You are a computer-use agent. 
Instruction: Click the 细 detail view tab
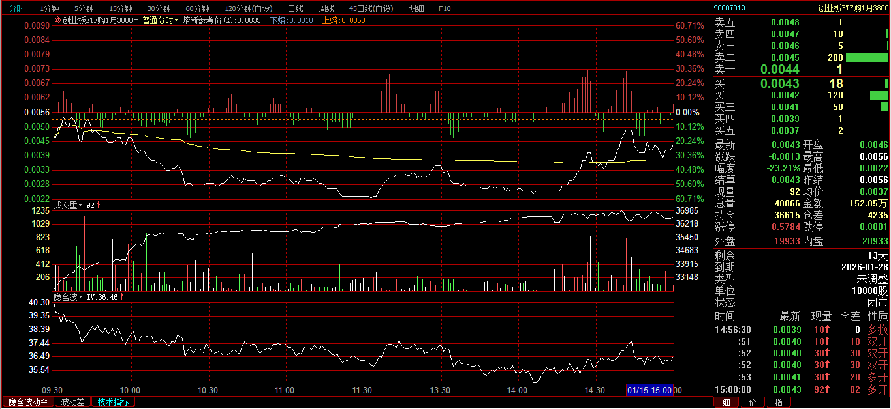click(x=726, y=402)
